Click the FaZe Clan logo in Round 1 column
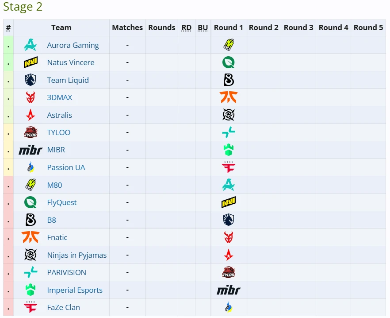Screen dimensions: 390x318 pos(229,167)
